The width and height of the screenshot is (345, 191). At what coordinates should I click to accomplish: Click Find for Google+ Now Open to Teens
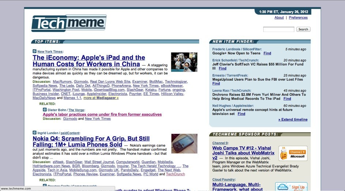pyautogui.click(x=267, y=53)
